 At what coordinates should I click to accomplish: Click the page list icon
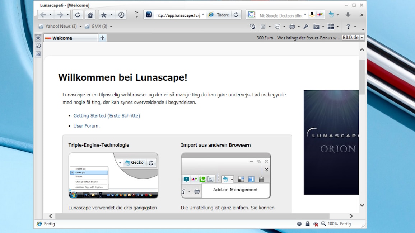point(263,27)
